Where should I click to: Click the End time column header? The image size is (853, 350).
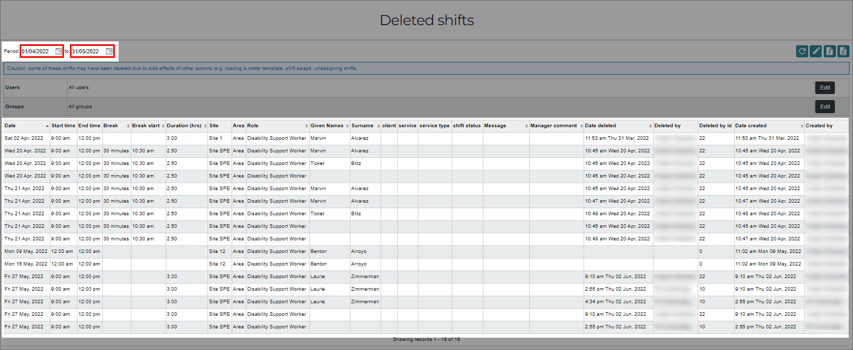click(x=89, y=126)
